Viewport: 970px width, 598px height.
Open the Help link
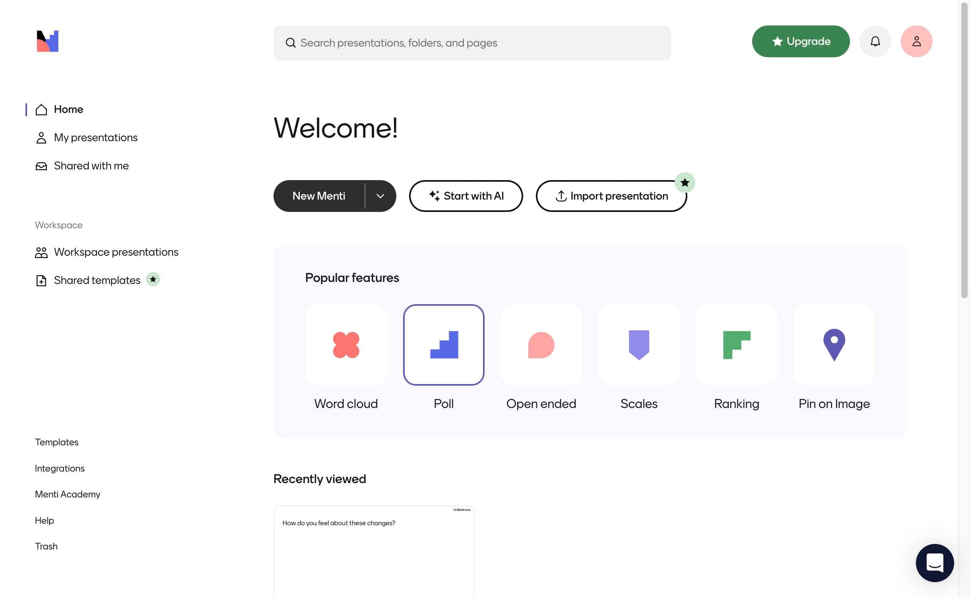[x=45, y=520]
